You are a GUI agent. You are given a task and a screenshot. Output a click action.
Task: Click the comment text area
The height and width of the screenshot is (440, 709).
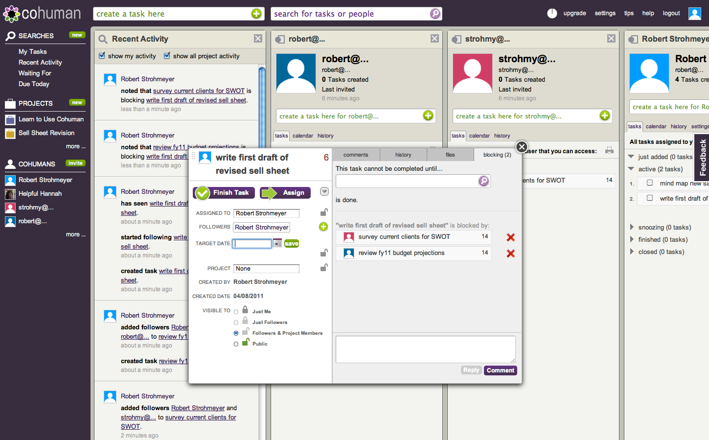[425, 349]
